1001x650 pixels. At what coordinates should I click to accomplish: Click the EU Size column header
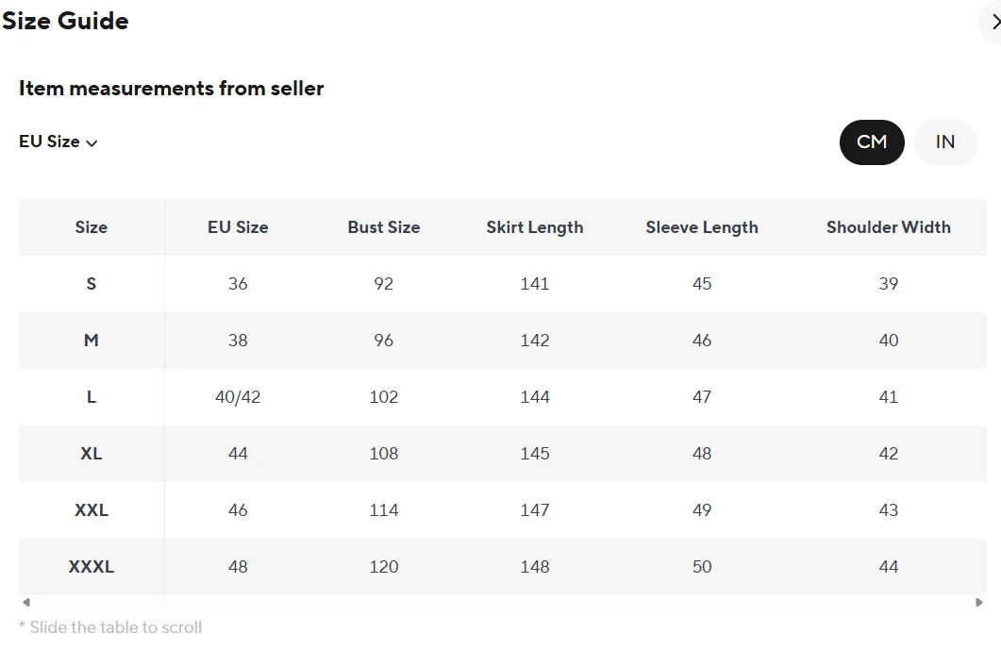coord(238,227)
